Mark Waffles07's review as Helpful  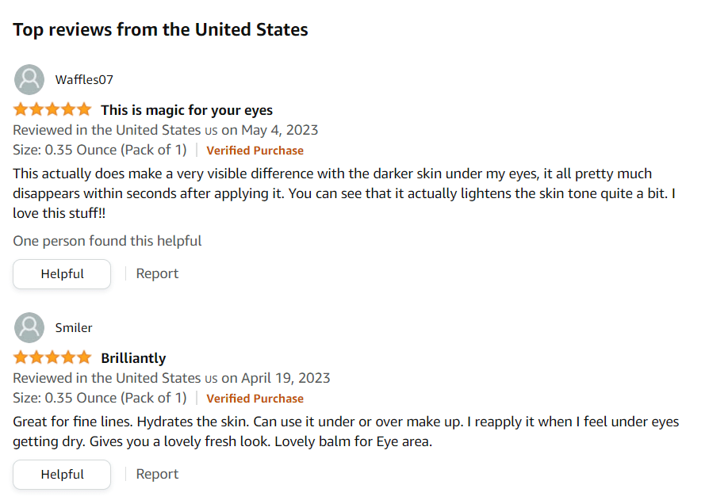pos(62,274)
